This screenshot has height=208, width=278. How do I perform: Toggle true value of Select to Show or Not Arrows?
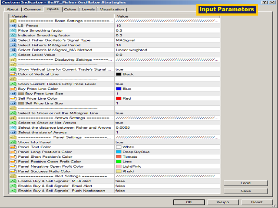(x=119, y=123)
